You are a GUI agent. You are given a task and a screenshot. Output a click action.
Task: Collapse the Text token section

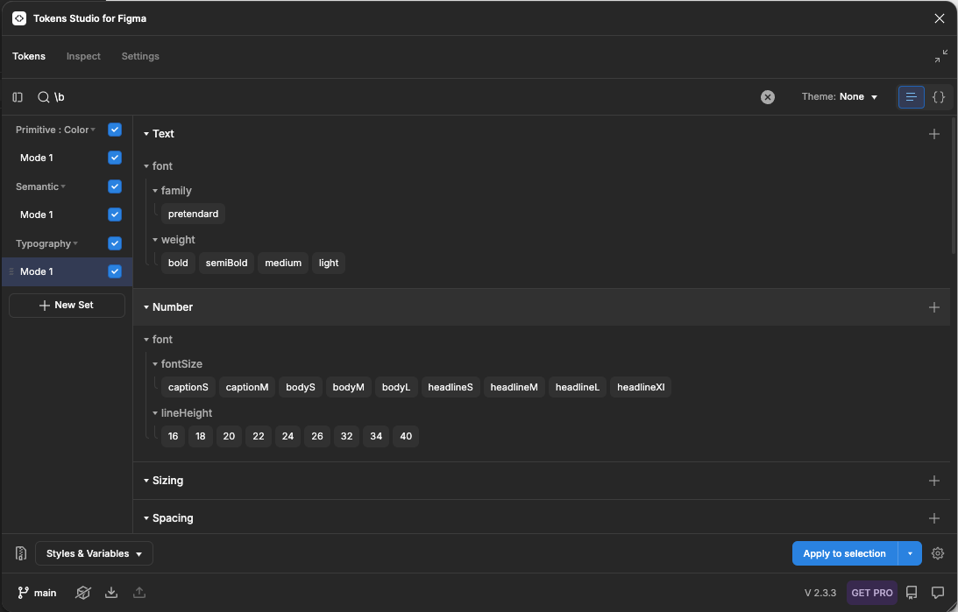(x=146, y=134)
